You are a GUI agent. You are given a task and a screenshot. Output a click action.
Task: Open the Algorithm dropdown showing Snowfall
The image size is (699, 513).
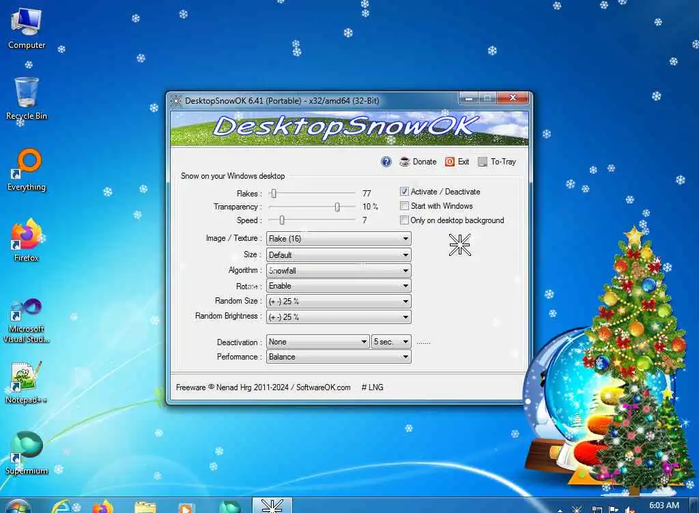339,270
